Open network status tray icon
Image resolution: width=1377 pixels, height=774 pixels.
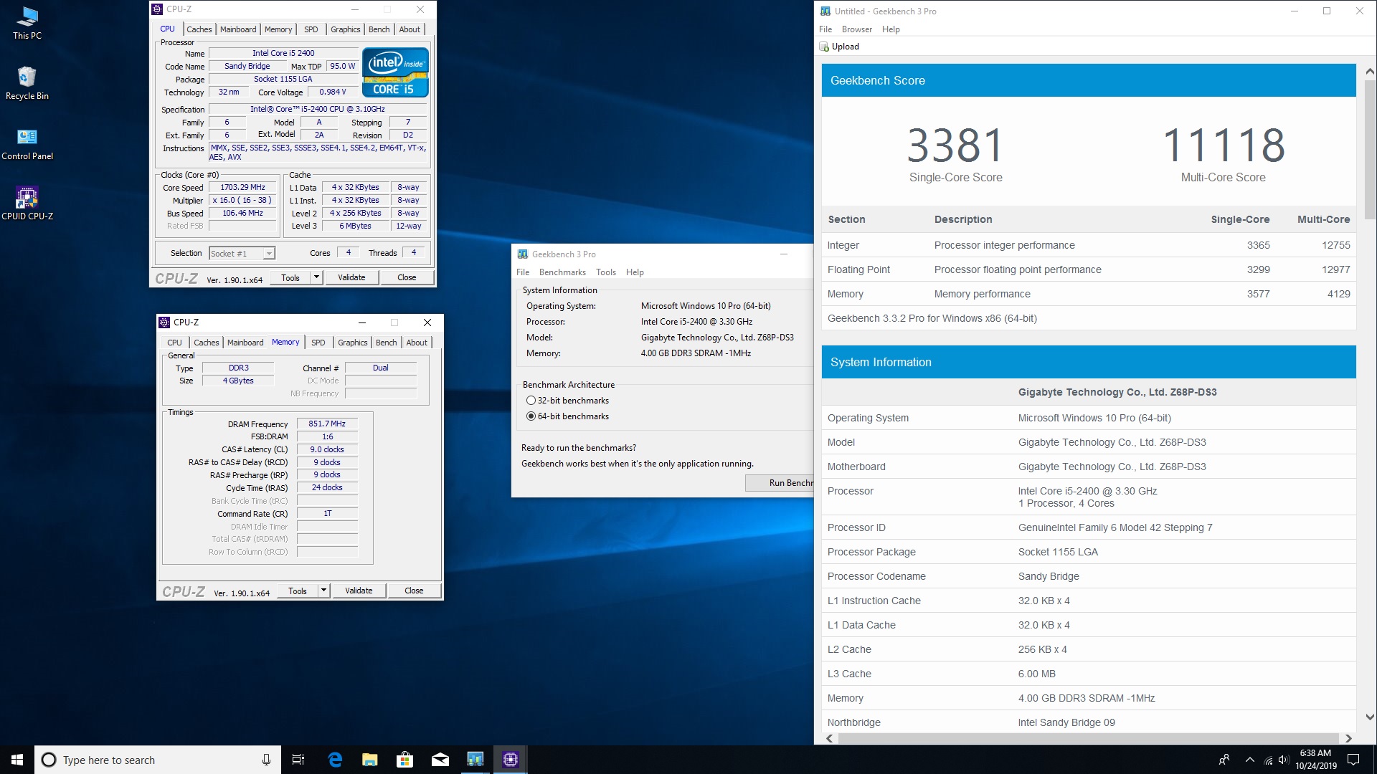point(1268,760)
